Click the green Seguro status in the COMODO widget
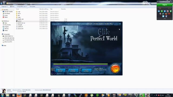The image size is (173, 97). click(165, 5)
